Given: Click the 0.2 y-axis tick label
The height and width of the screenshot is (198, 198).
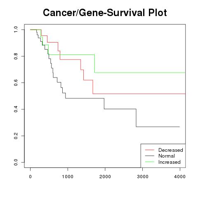Looking at the screenshot, I should (16, 136).
